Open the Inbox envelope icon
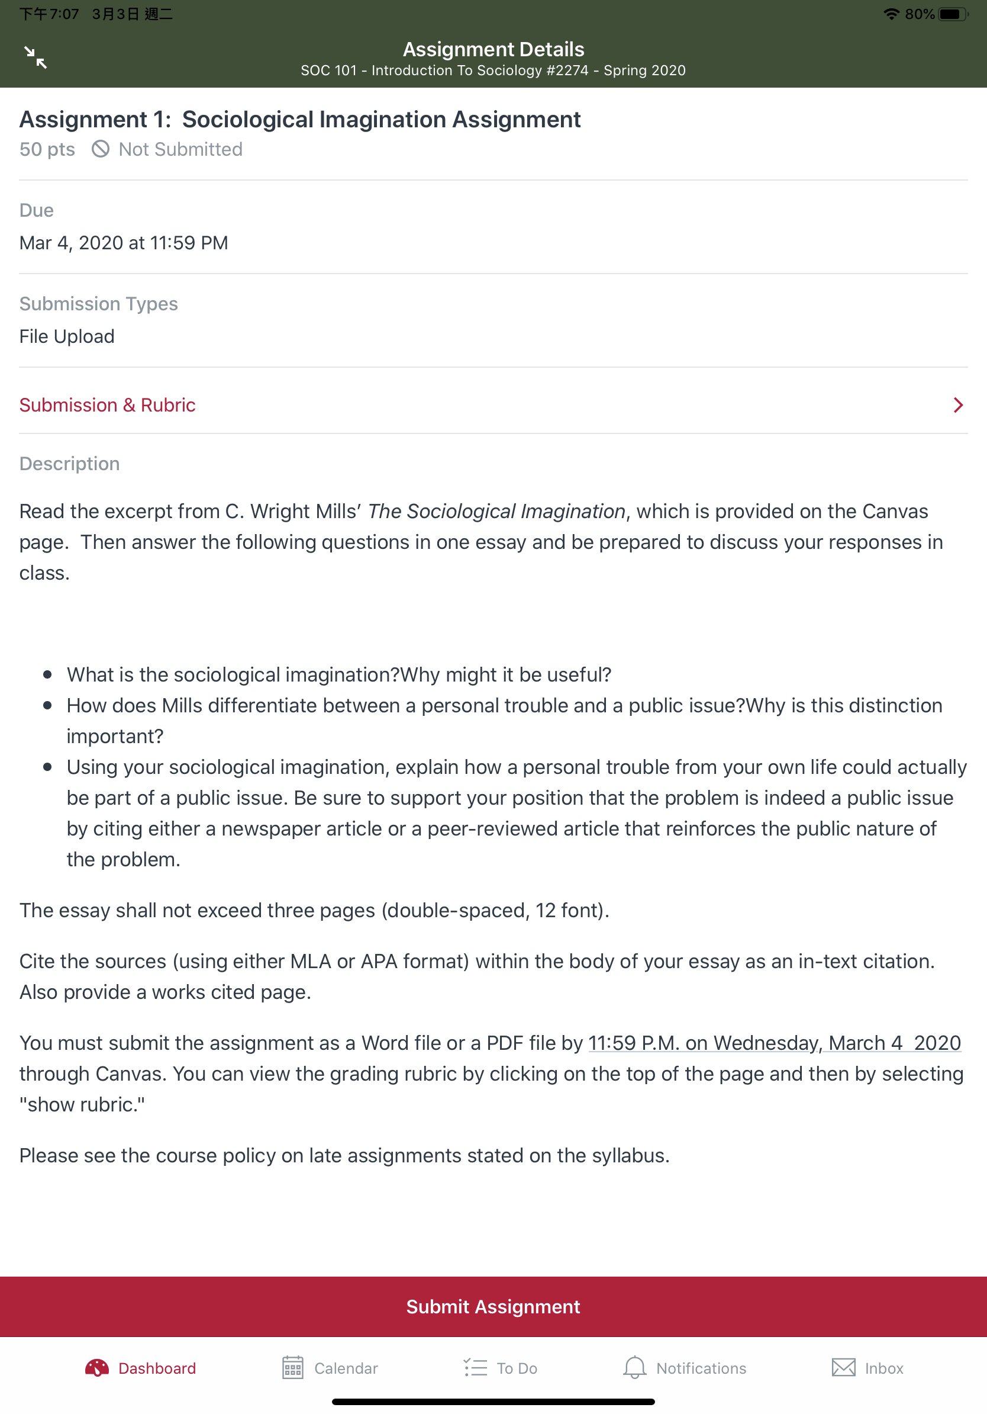Screen dimensions: 987x1414 [844, 1367]
